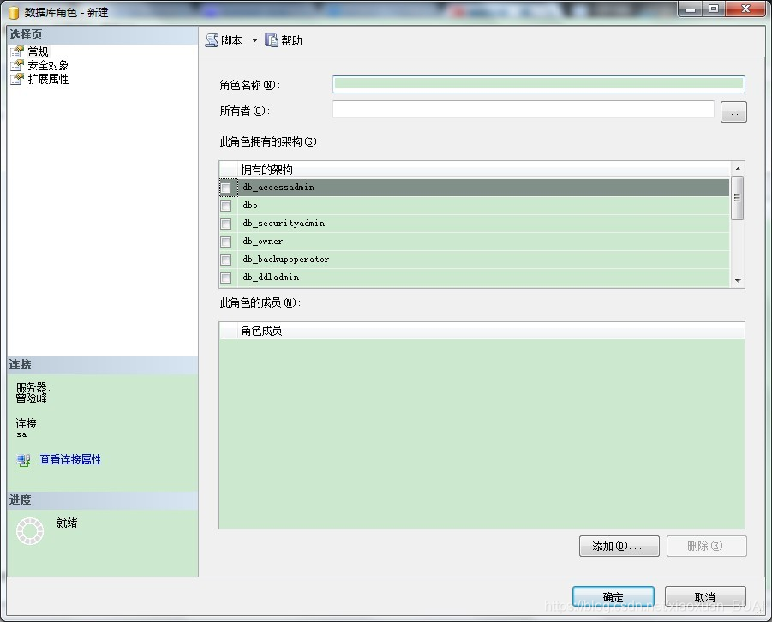The width and height of the screenshot is (772, 622).
Task: Cancel with the 取消 button
Action: (705, 597)
